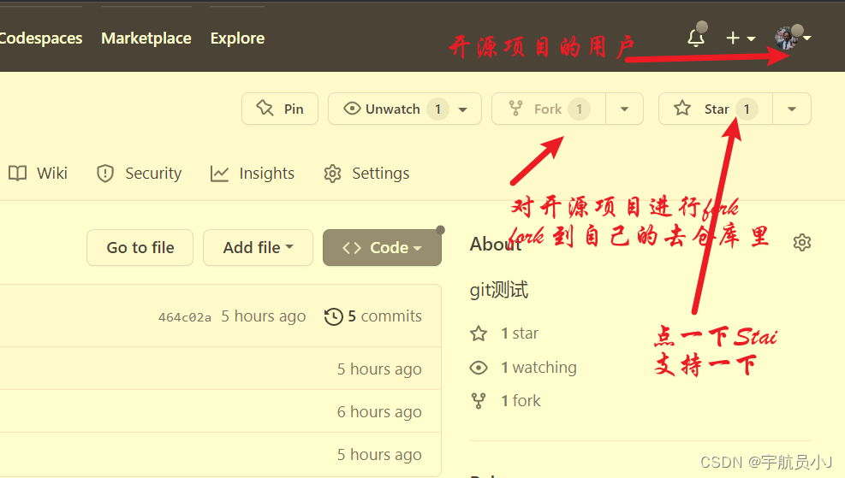Star this repository
The height and width of the screenshot is (478, 845).
(716, 109)
